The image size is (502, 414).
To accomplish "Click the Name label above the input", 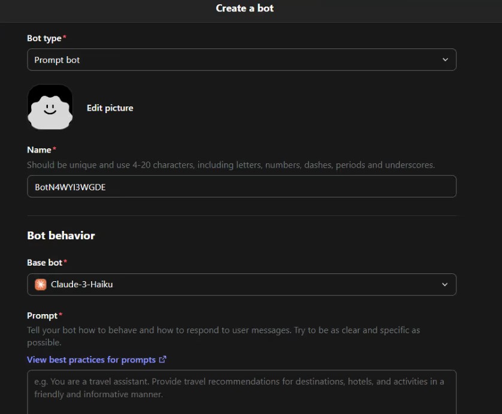I will [x=39, y=150].
